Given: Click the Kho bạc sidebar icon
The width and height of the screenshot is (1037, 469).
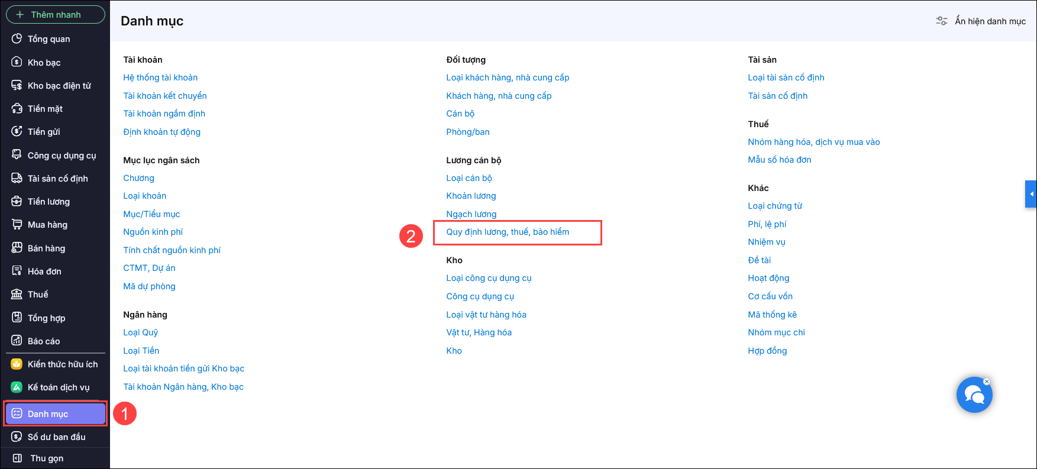Looking at the screenshot, I should coord(17,62).
